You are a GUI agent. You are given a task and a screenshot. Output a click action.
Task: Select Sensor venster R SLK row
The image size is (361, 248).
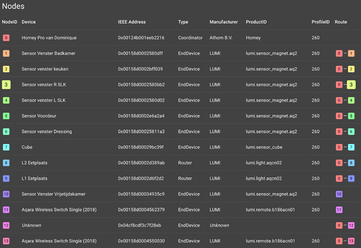click(x=180, y=85)
